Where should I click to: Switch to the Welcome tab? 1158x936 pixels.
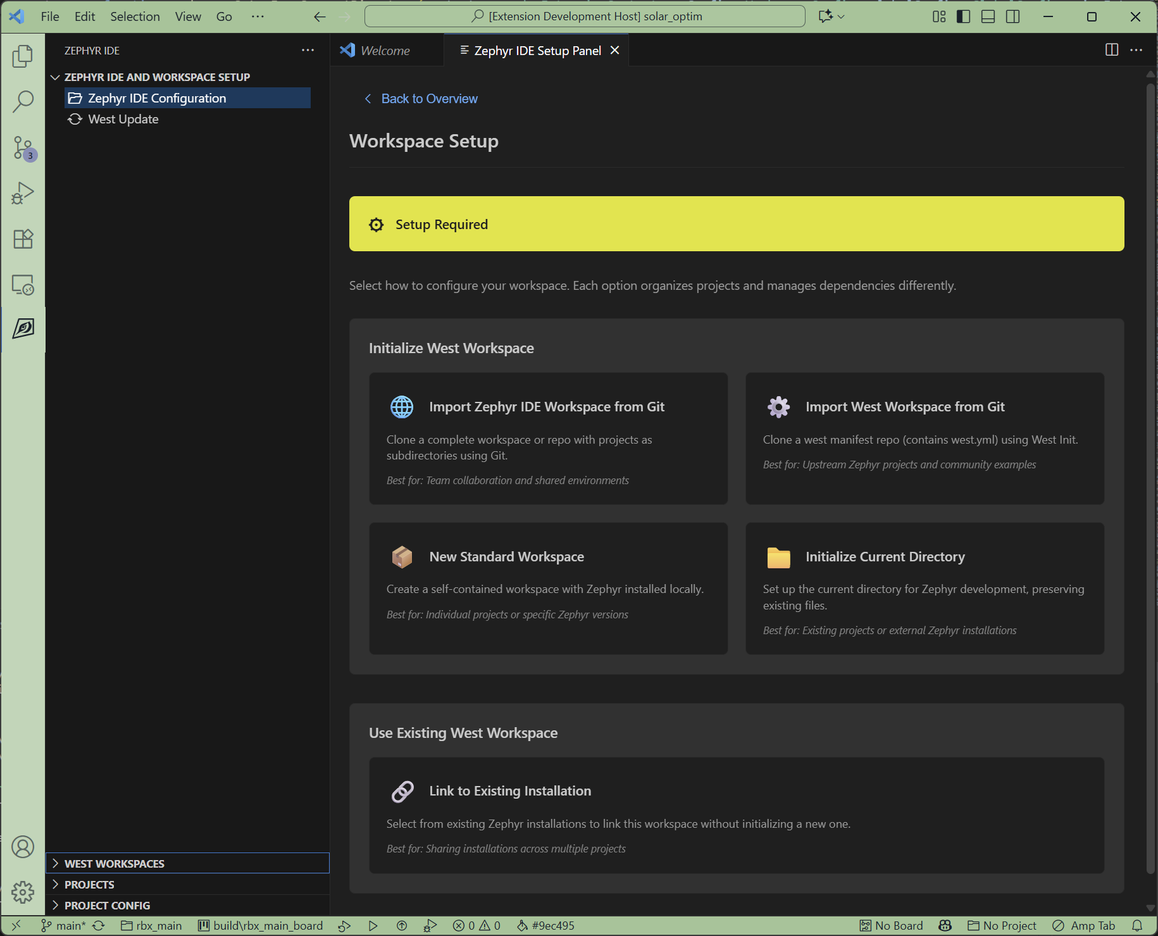[387, 50]
